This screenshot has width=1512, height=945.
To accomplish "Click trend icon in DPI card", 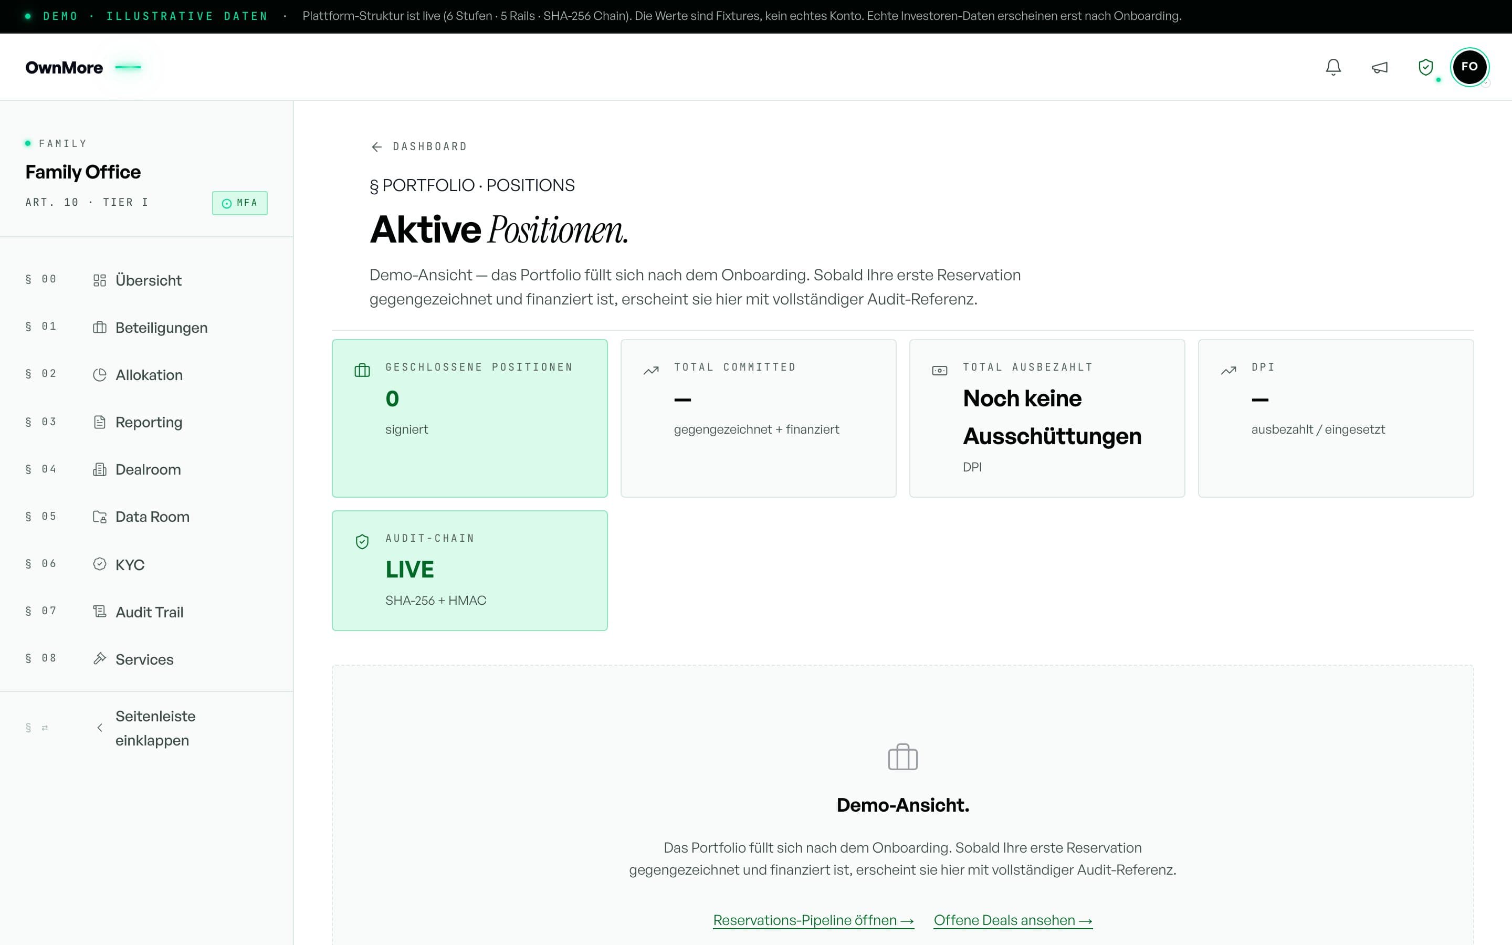I will (1228, 370).
